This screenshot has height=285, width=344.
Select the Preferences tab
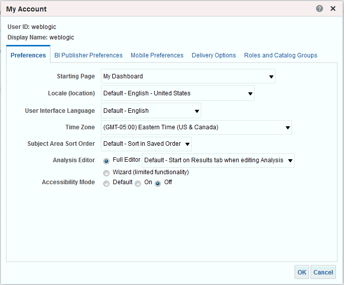28,55
